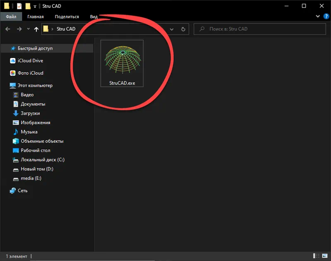Go forward with the forward arrow
331x261 pixels.
[x=19, y=29]
